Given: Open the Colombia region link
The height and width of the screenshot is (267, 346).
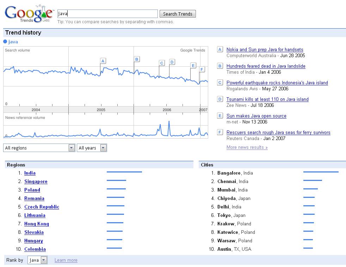Looking at the screenshot, I should (x=35, y=249).
